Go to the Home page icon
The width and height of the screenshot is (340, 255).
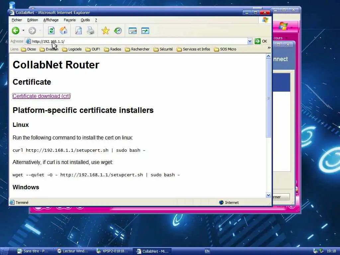point(63,31)
